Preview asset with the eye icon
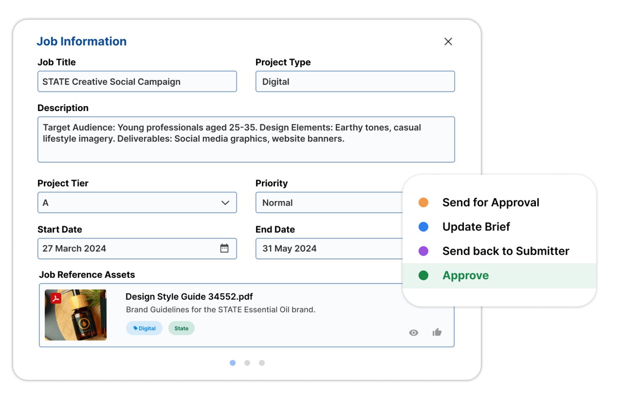 414,333
